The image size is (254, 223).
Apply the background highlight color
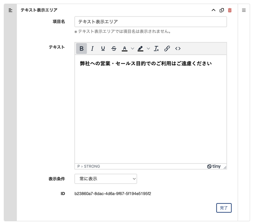(x=140, y=49)
